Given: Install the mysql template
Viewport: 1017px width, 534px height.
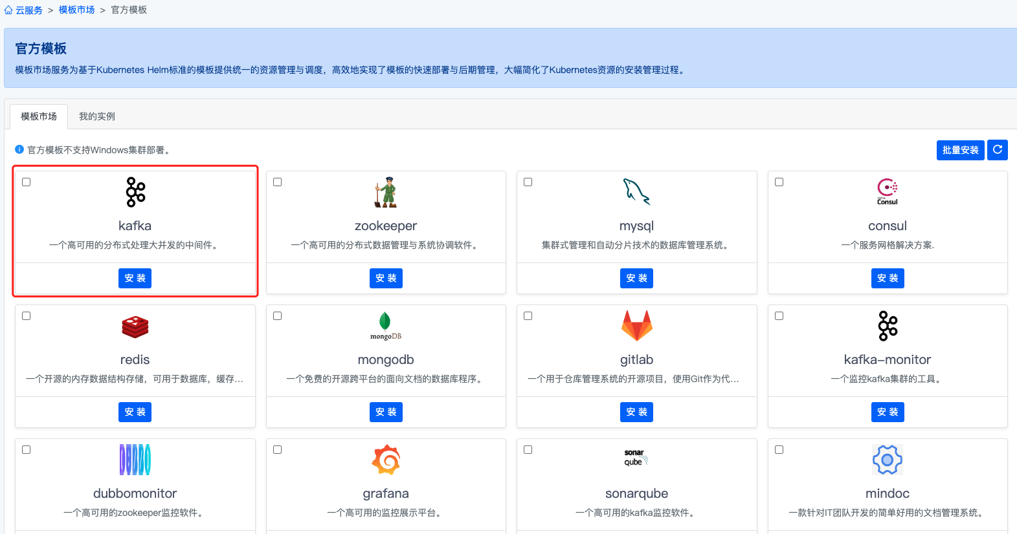Looking at the screenshot, I should pyautogui.click(x=637, y=278).
